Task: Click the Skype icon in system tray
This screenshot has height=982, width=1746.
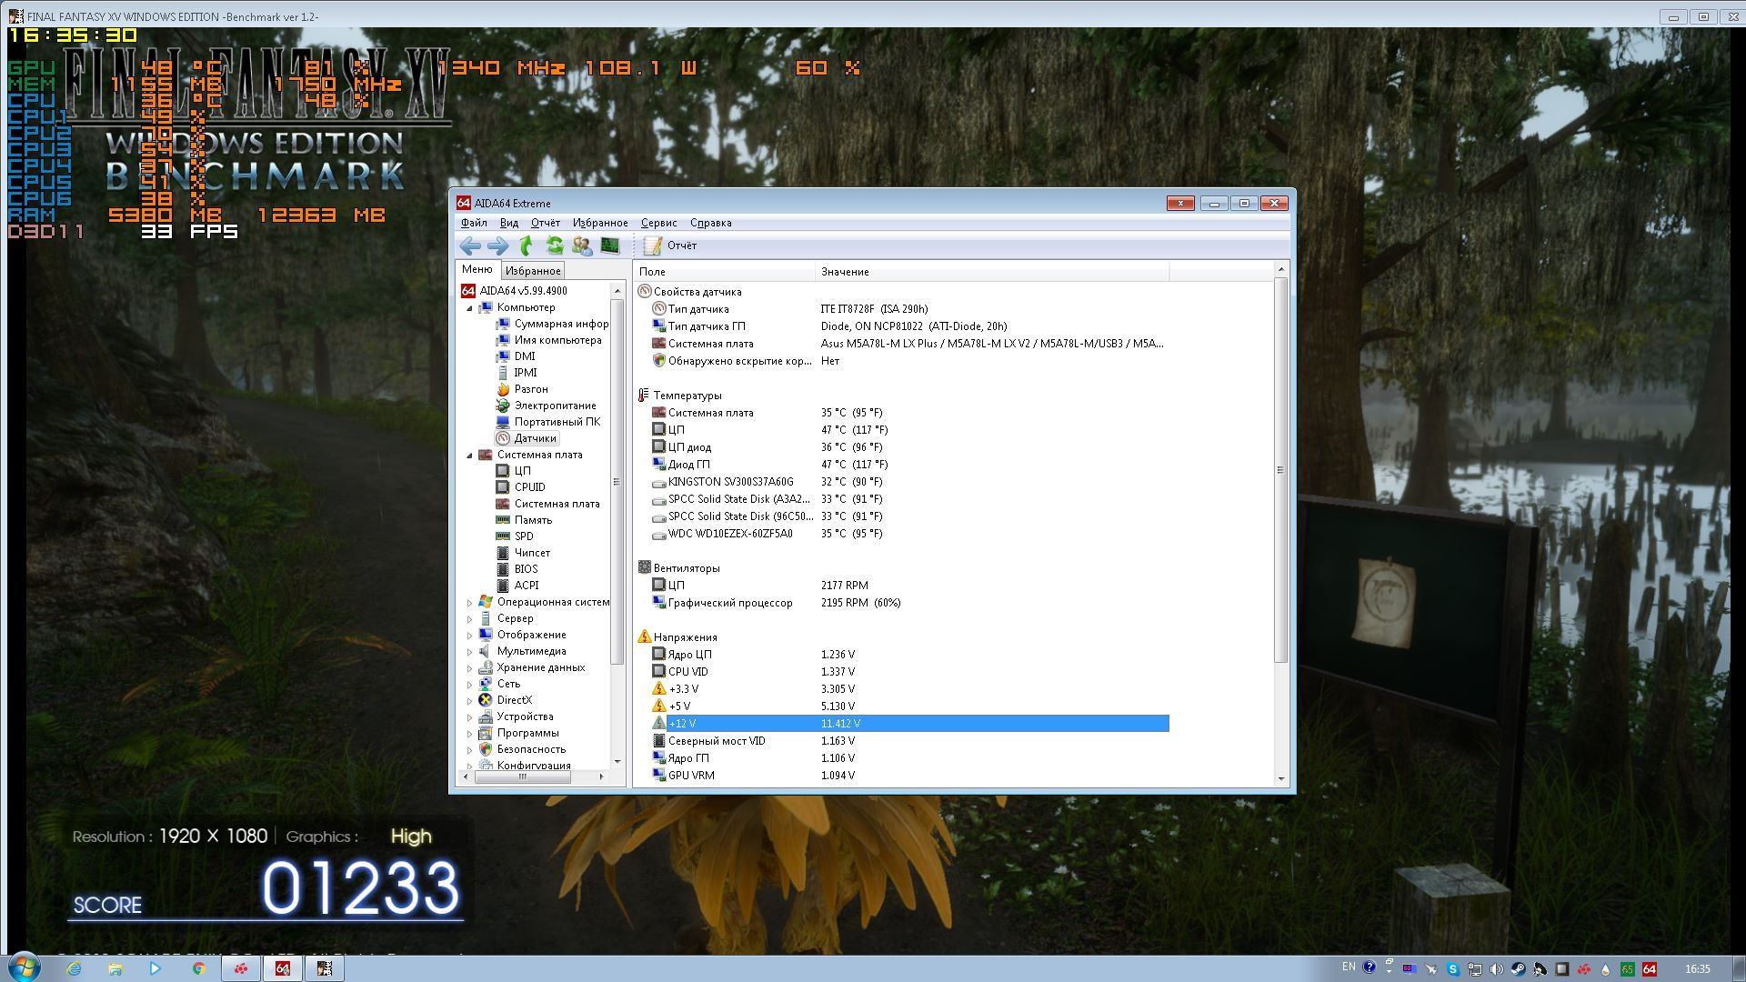Action: point(1452,969)
